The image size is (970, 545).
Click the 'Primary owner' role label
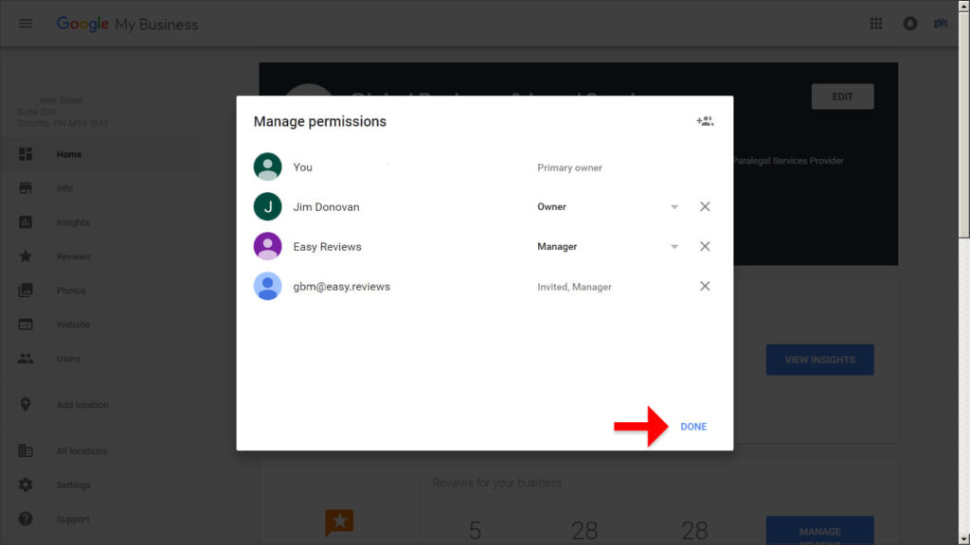coord(569,167)
